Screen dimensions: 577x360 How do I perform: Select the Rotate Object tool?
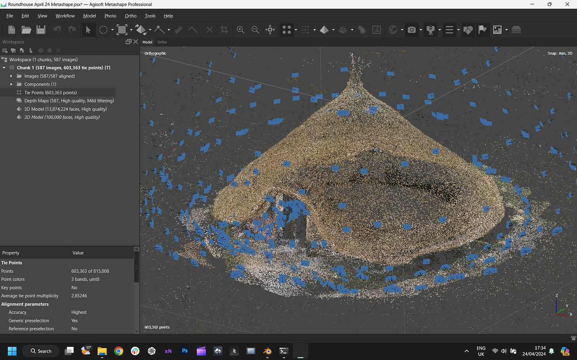[141, 30]
